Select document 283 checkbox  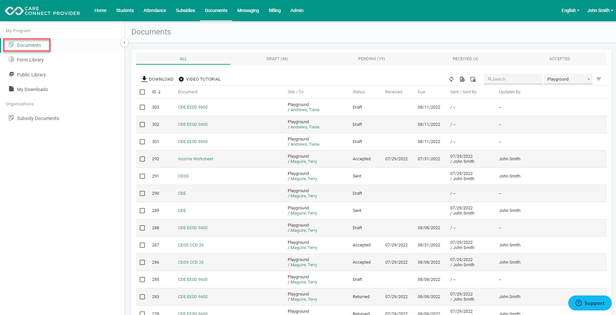[142, 297]
